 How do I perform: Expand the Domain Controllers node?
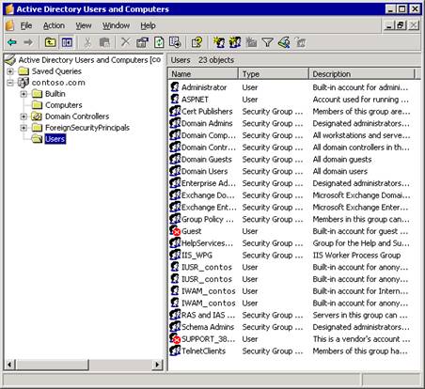24,117
